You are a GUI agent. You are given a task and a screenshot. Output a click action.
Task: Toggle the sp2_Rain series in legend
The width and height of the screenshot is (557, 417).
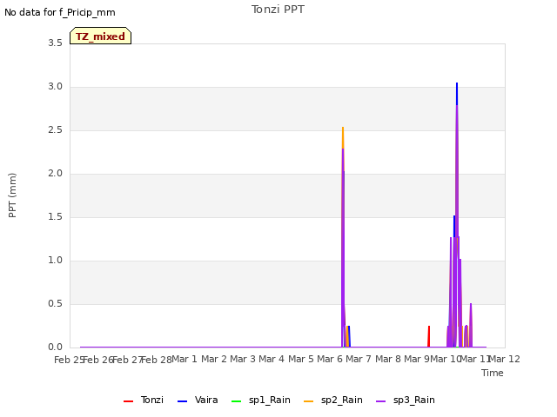tap(333, 400)
